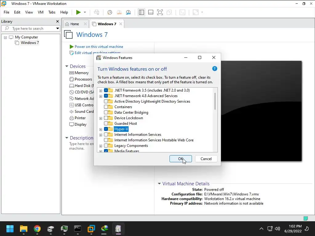Screen dimensions: 315x236
Task: Expand the Legacy Components tree node
Action: click(101, 146)
